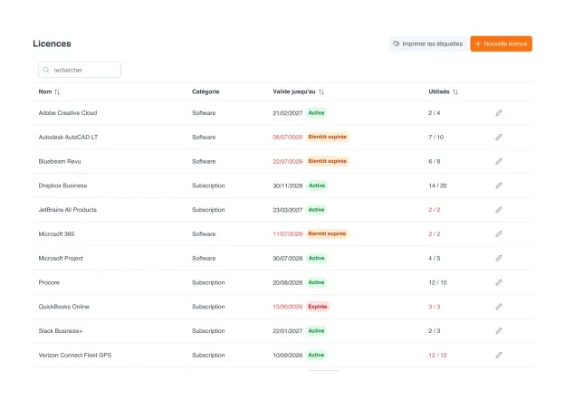Click pencil icon for JetBrains All Products

(498, 210)
